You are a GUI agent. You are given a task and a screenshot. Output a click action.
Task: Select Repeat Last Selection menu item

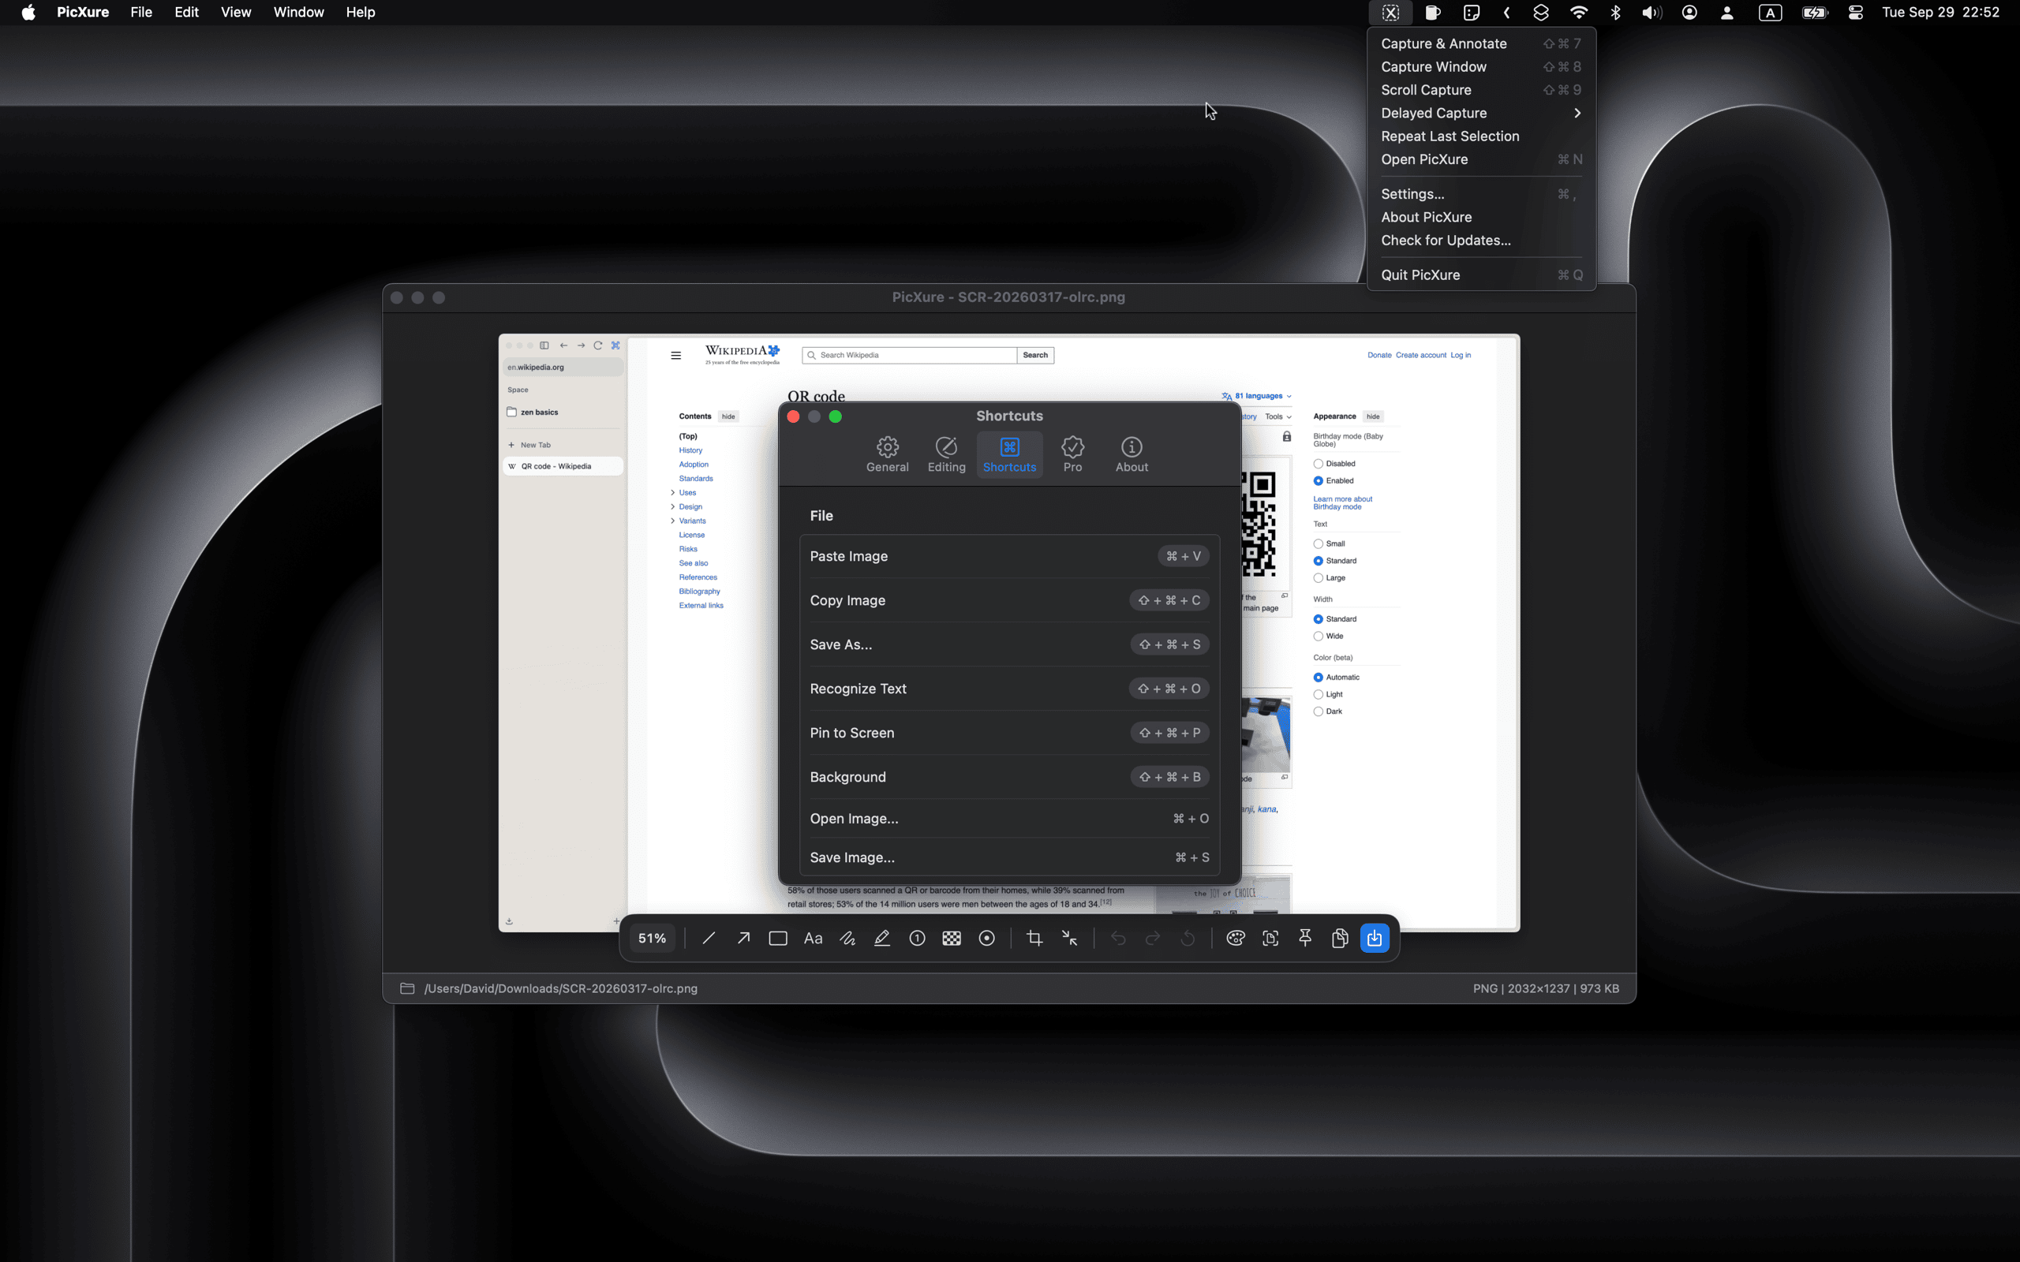click(x=1482, y=136)
